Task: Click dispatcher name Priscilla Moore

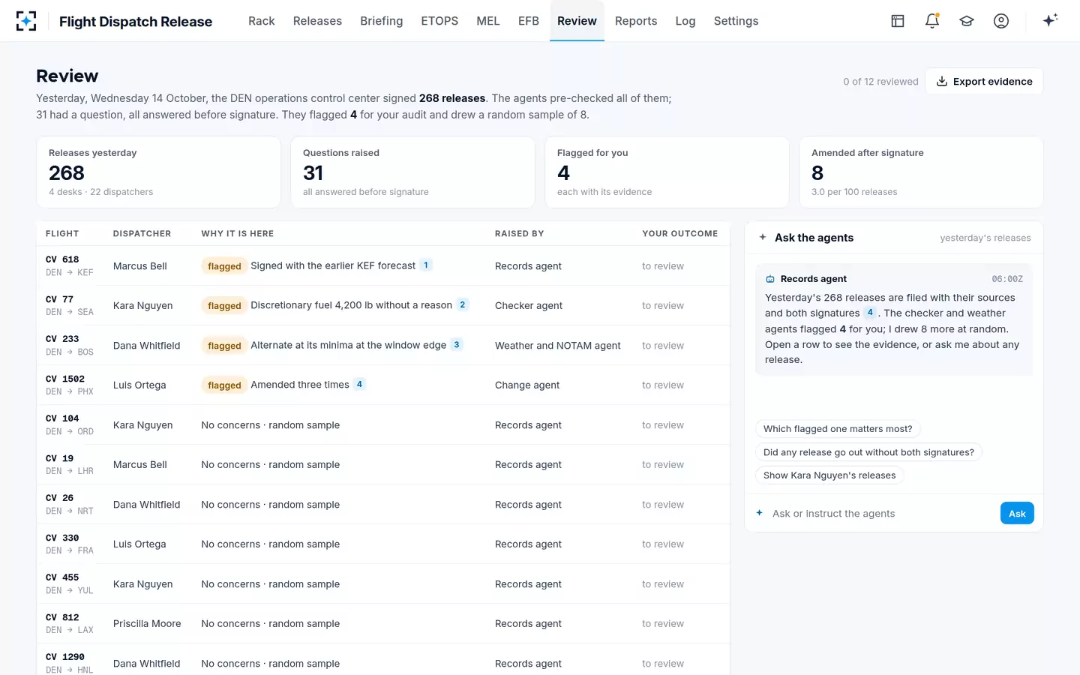Action: click(147, 623)
